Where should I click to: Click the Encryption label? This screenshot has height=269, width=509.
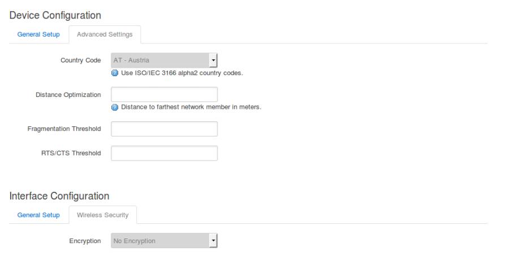click(85, 241)
